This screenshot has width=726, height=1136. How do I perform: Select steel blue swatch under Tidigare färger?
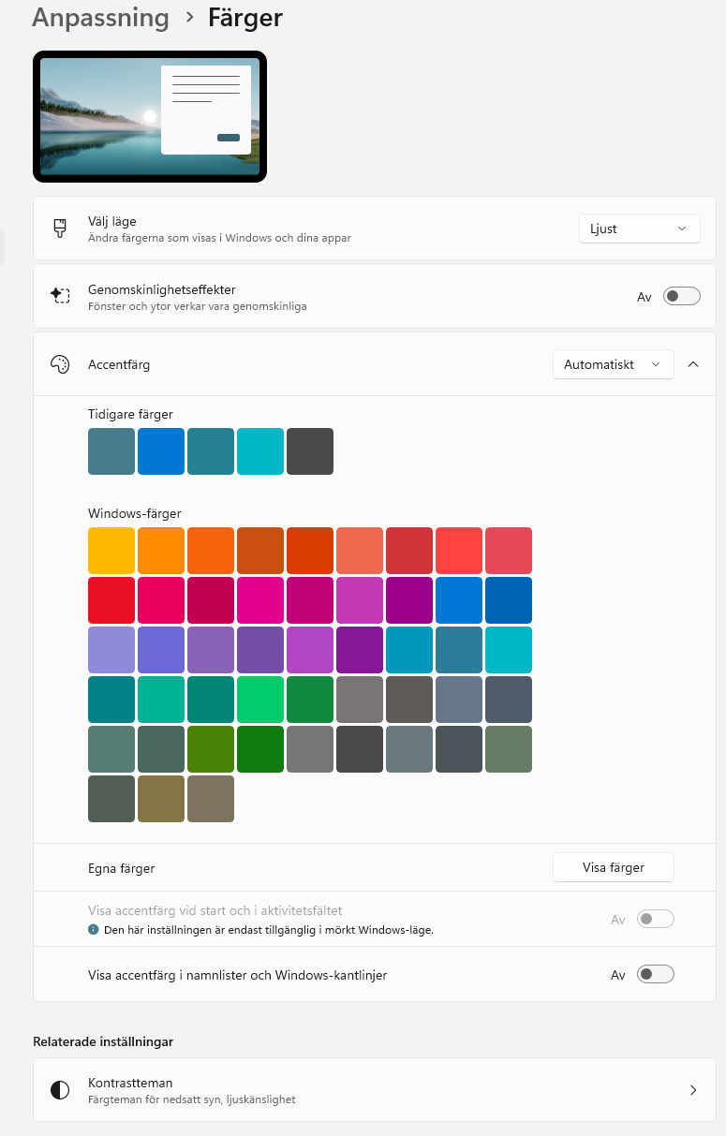pyautogui.click(x=111, y=451)
